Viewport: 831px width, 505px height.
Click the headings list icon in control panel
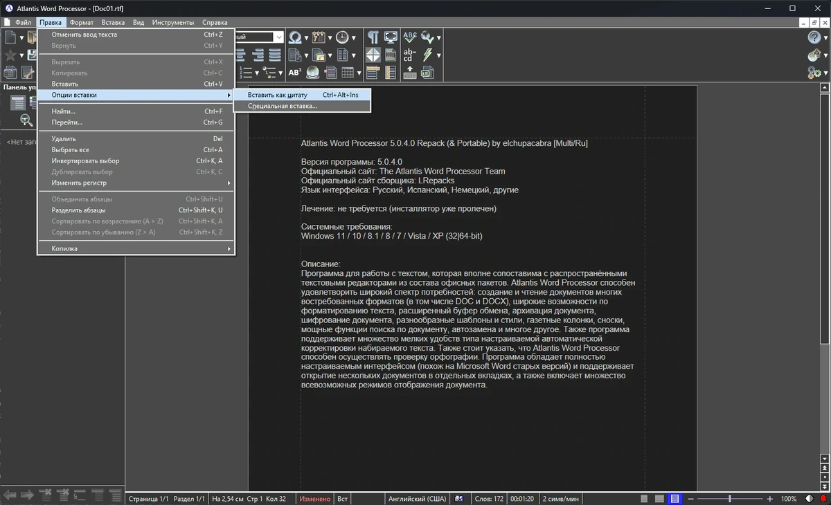click(18, 102)
